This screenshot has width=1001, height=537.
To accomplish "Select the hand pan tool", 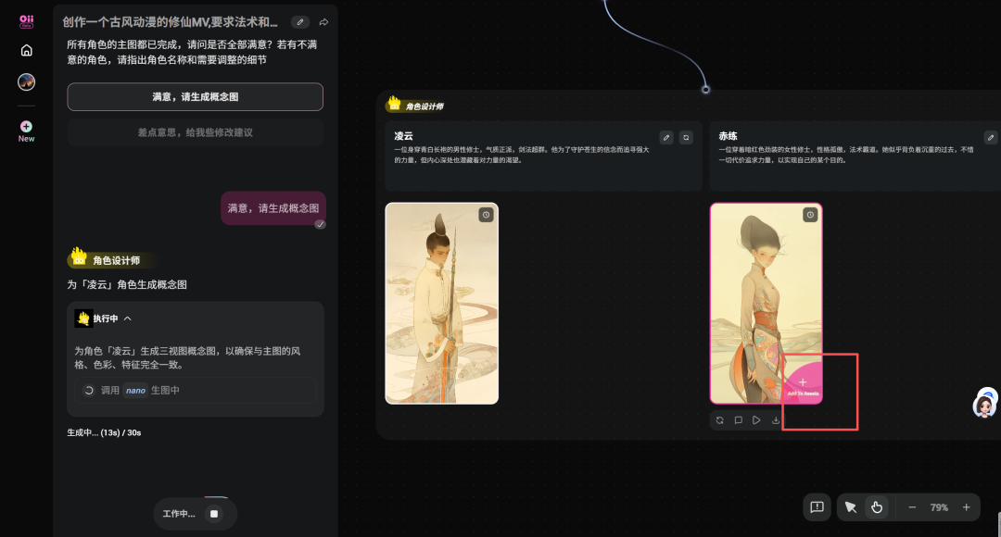I will pos(877,507).
